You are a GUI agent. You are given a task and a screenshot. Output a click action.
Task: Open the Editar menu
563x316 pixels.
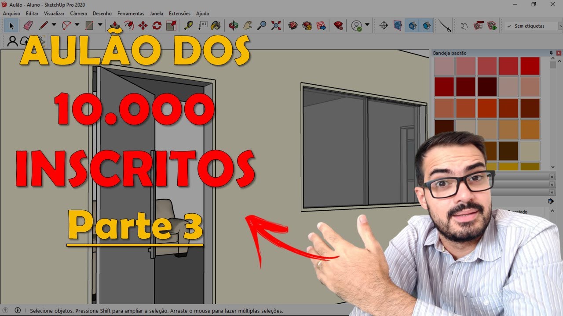tap(32, 14)
